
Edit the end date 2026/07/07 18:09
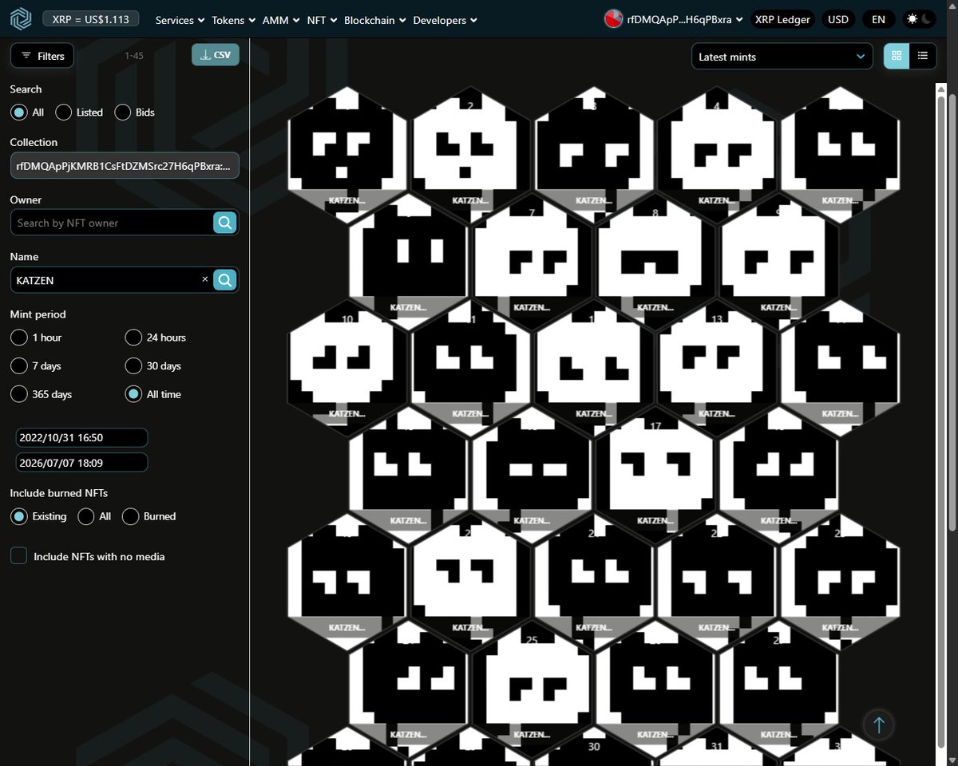pyautogui.click(x=81, y=462)
